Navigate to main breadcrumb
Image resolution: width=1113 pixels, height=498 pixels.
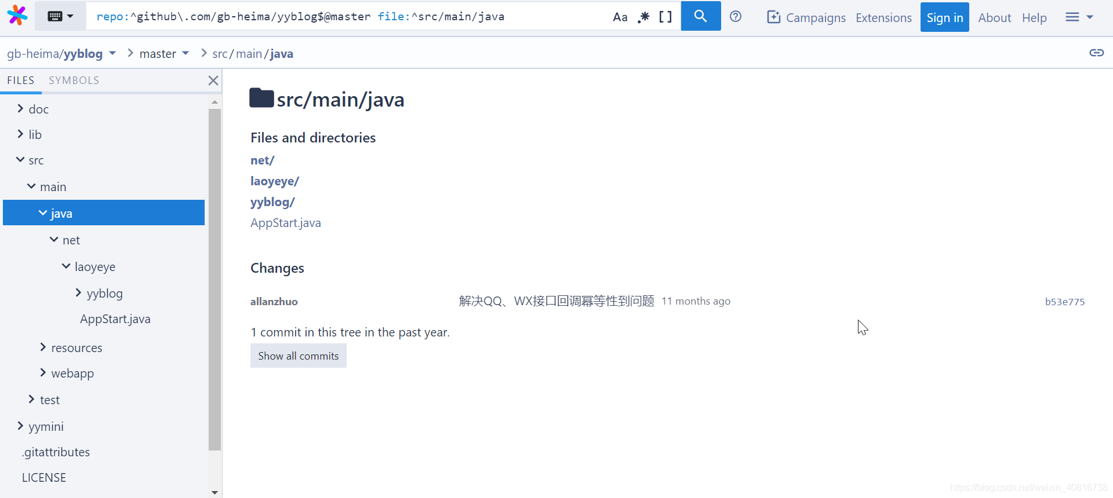(249, 53)
